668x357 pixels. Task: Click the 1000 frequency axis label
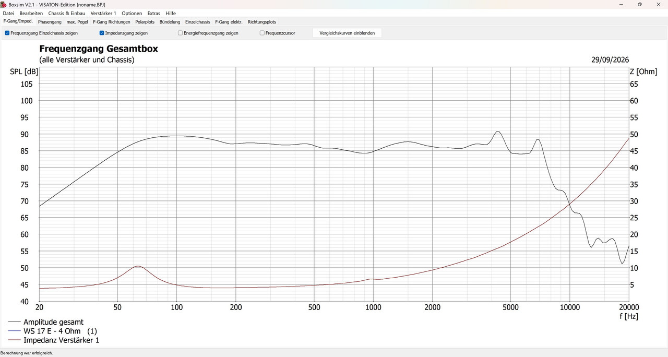(373, 307)
